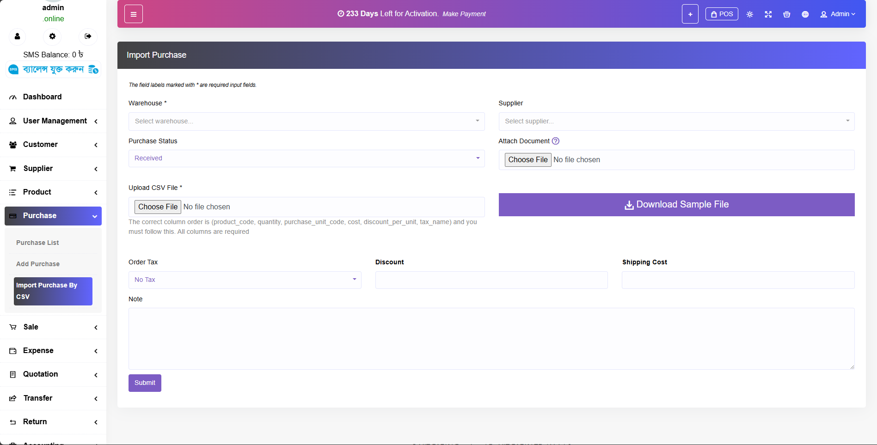Toggle the light/dark theme sun icon
877x445 pixels.
coord(749,14)
